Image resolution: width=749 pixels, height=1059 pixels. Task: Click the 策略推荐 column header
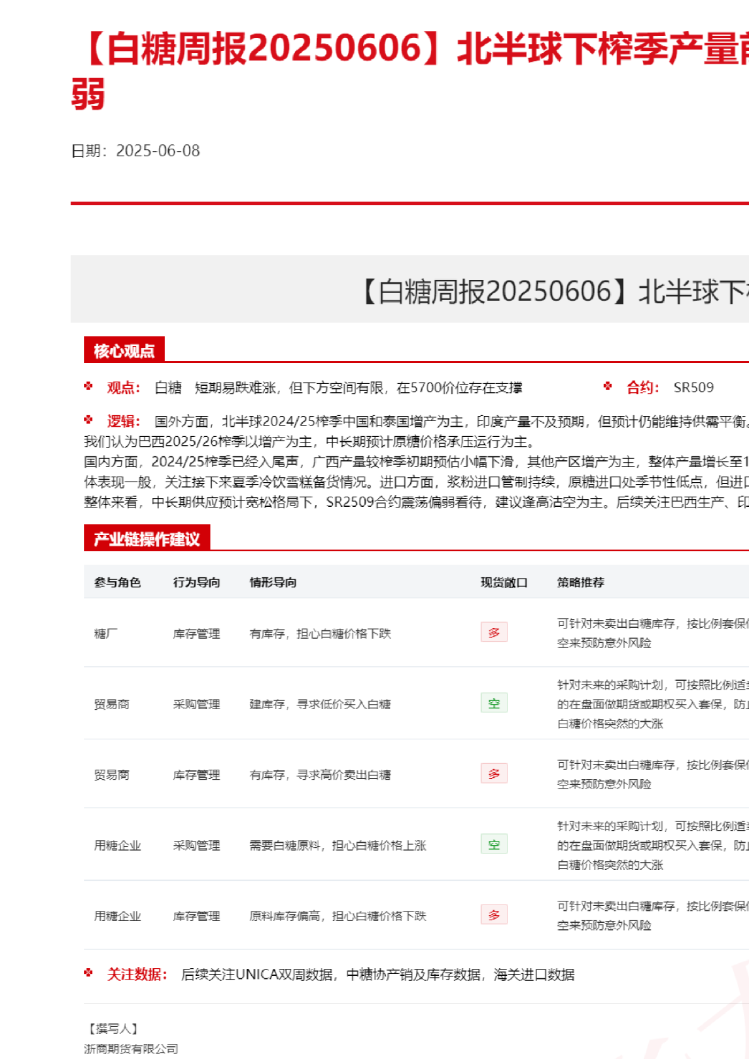click(581, 582)
